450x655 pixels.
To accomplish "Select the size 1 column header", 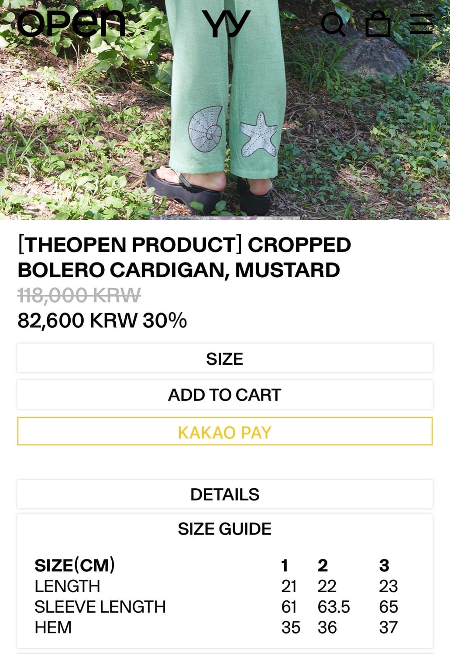I will (x=285, y=565).
